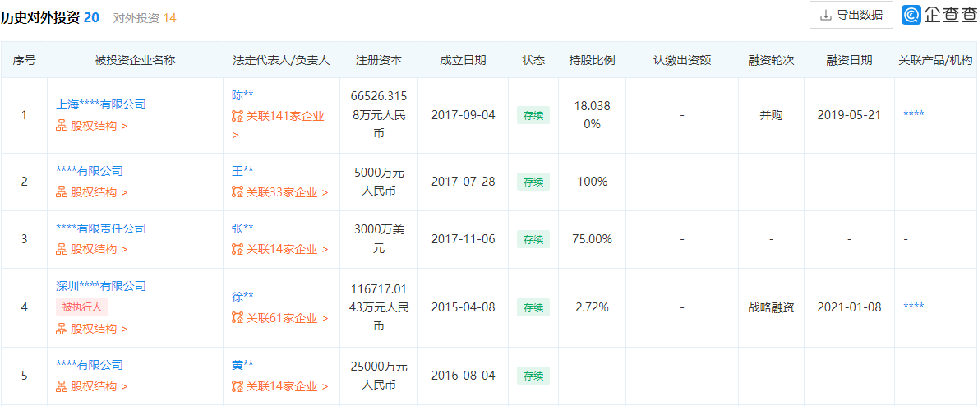Click the download icon in 导出数据 button
The width and height of the screenshot is (978, 406).
826,15
